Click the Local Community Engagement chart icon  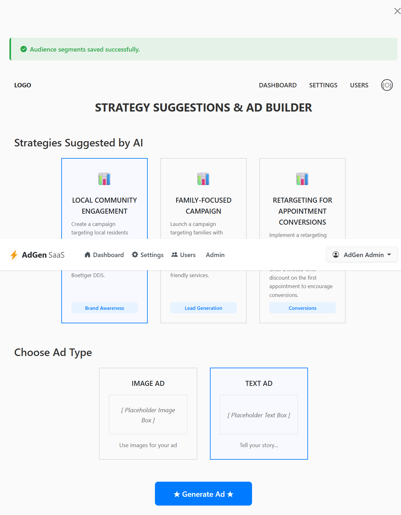[x=104, y=179]
